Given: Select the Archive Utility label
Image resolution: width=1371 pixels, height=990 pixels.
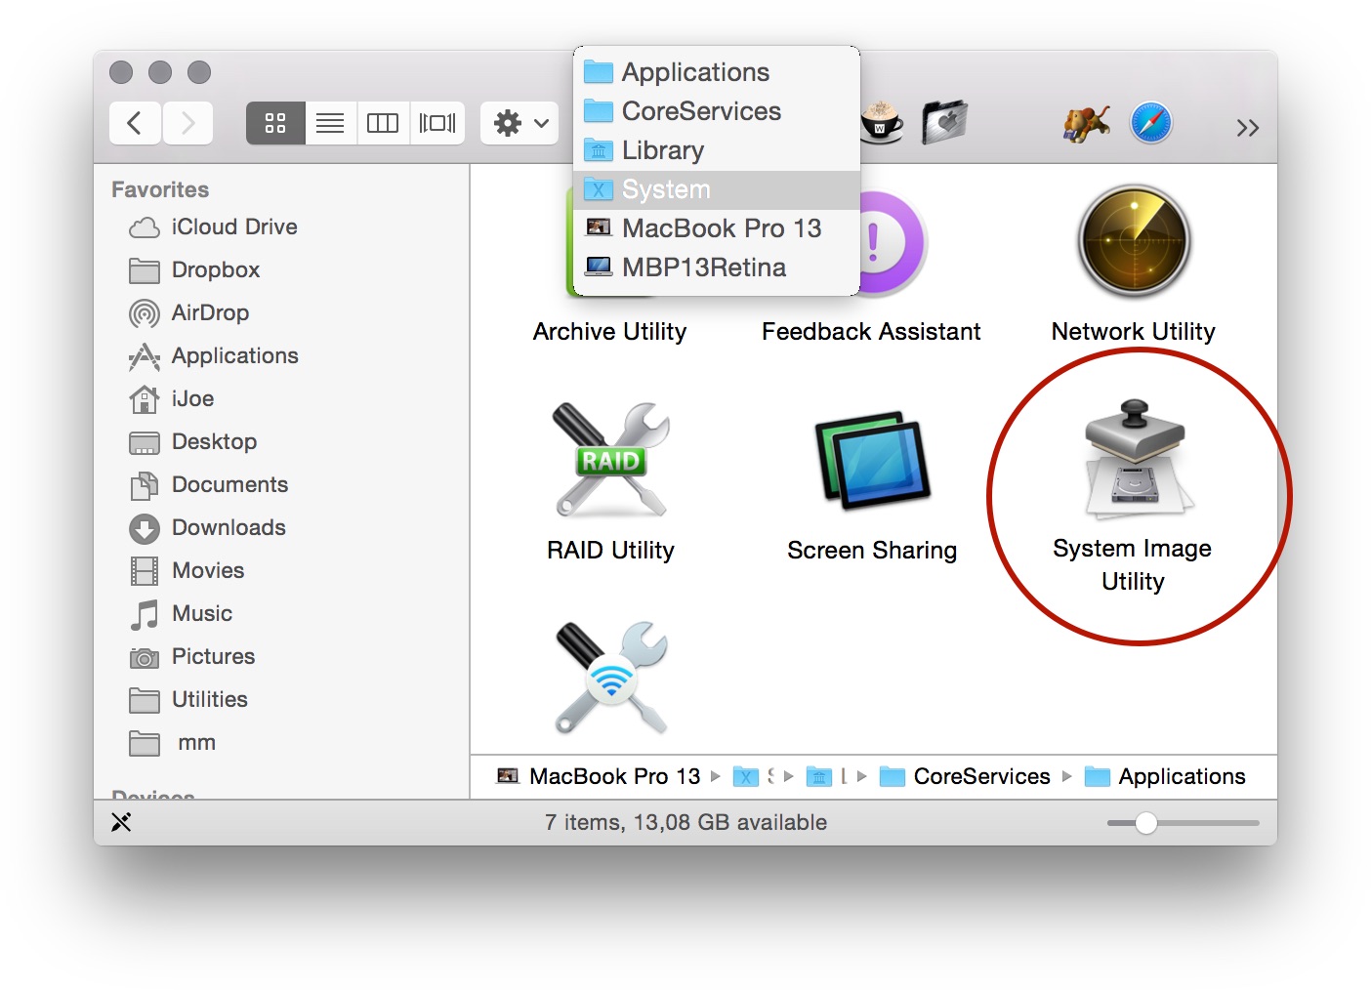Looking at the screenshot, I should click(x=609, y=332).
